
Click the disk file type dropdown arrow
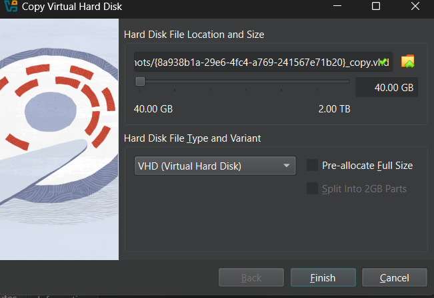286,166
